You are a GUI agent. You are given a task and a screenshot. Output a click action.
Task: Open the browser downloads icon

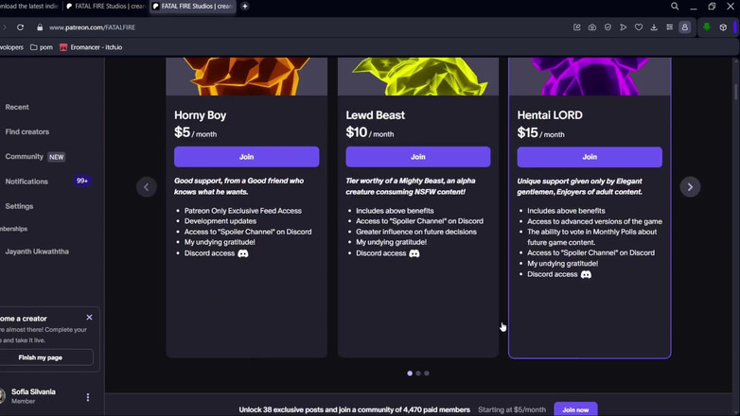(x=654, y=27)
